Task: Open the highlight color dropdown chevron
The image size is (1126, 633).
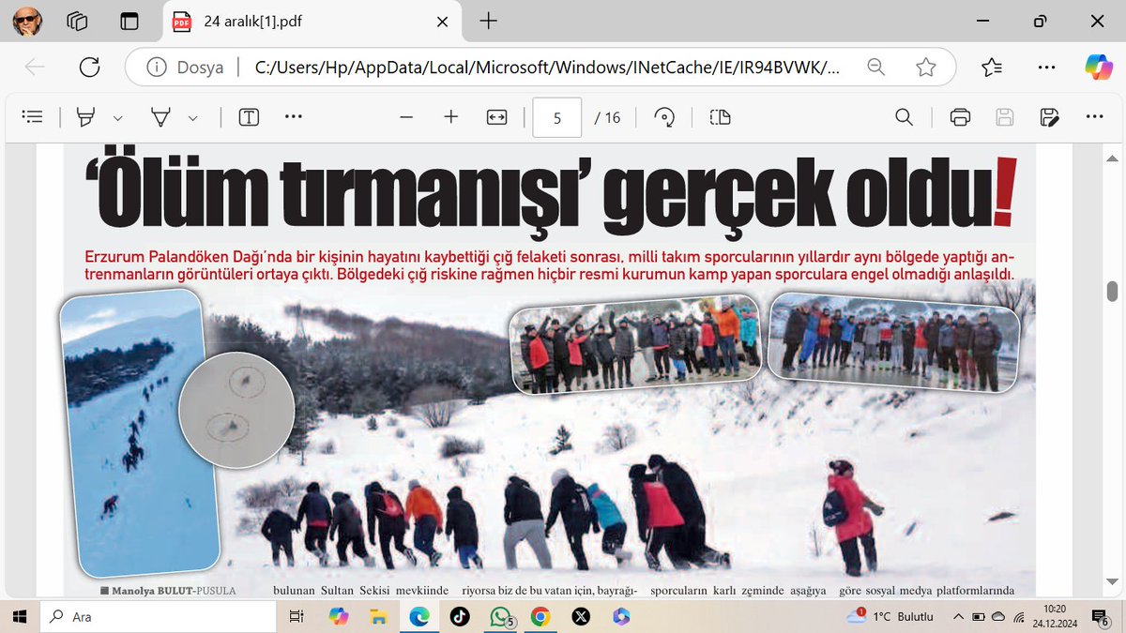Action: coord(116,116)
